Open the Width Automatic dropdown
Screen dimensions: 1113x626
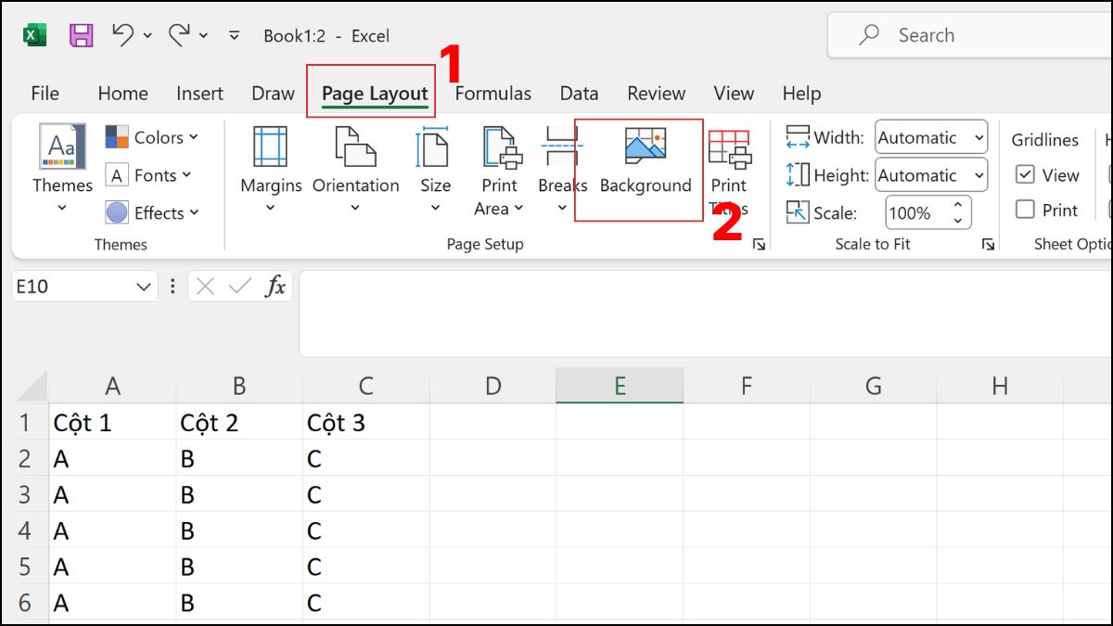(x=981, y=136)
